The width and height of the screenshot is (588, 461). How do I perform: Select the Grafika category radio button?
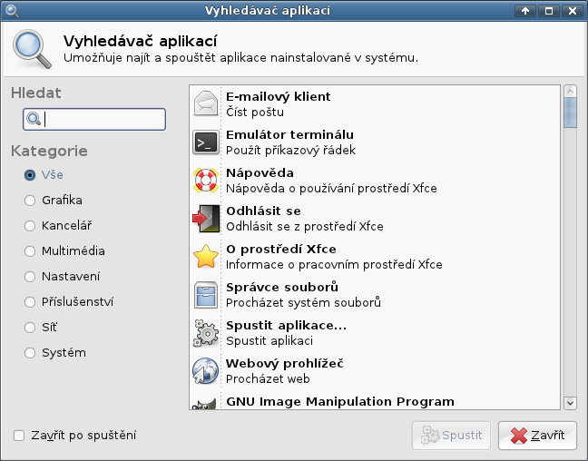coord(30,201)
